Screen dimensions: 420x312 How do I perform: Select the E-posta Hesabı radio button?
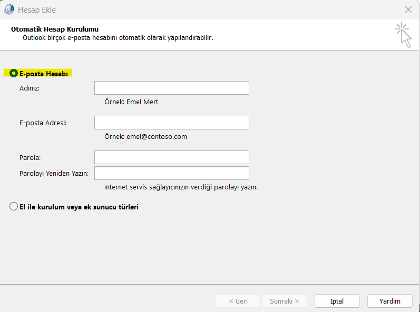pos(14,73)
